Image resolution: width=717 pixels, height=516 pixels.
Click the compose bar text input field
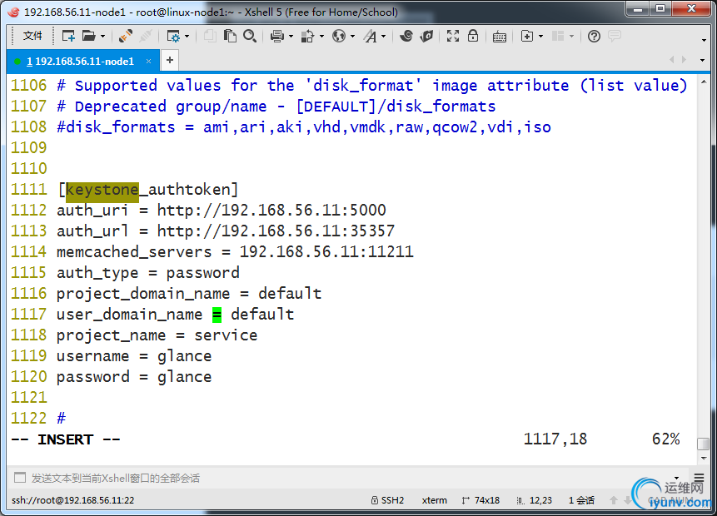coord(347,478)
